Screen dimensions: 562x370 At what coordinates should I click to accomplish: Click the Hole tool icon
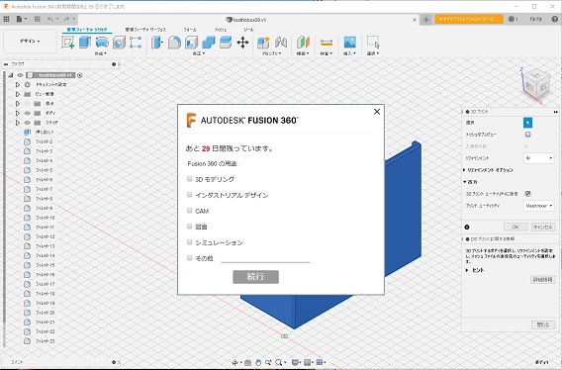coord(119,43)
